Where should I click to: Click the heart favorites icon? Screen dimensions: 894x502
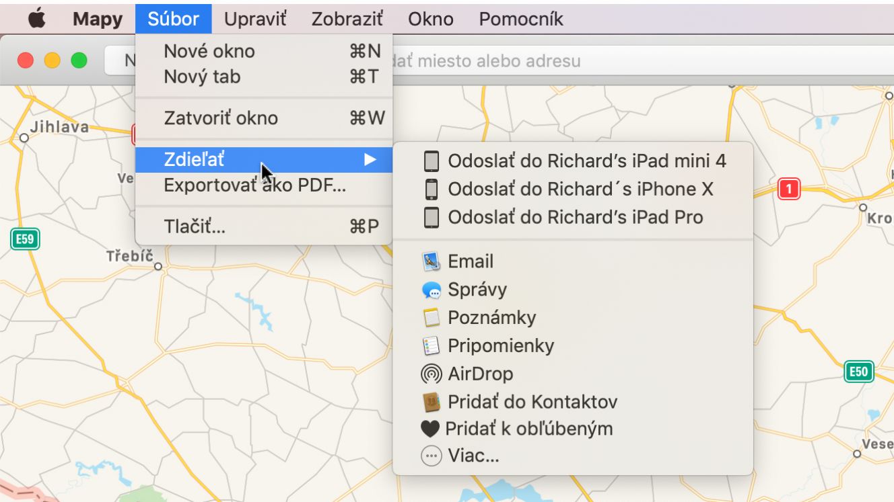pyautogui.click(x=431, y=429)
